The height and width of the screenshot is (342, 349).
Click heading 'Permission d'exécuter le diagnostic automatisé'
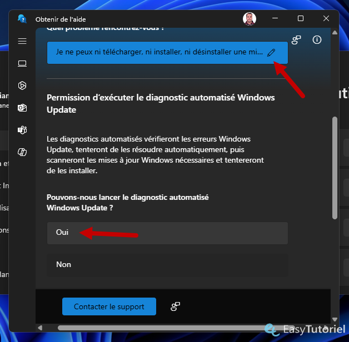(x=161, y=104)
